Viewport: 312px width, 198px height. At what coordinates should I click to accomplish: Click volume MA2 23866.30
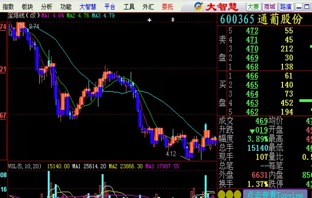pyautogui.click(x=126, y=166)
